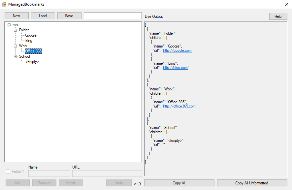Image resolution: width=292 pixels, height=190 pixels.
Task: Collapse the Work tree node
Action: click(15, 46)
